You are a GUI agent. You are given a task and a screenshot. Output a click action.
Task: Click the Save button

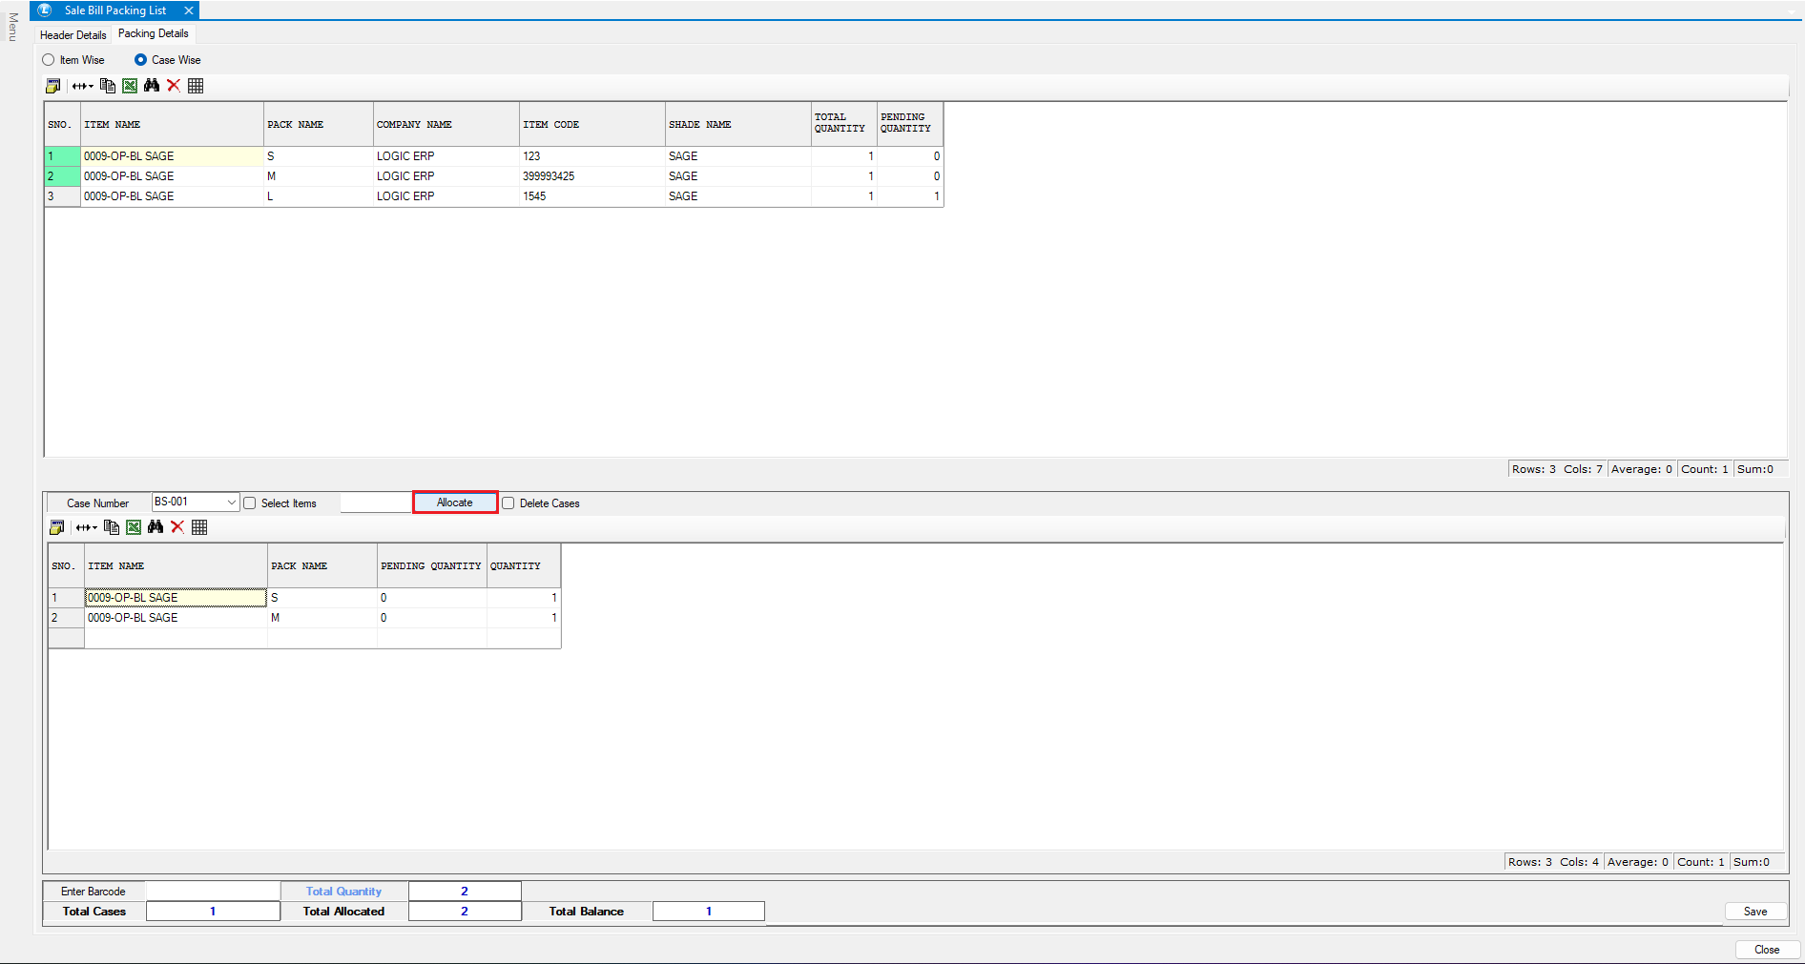tap(1754, 912)
